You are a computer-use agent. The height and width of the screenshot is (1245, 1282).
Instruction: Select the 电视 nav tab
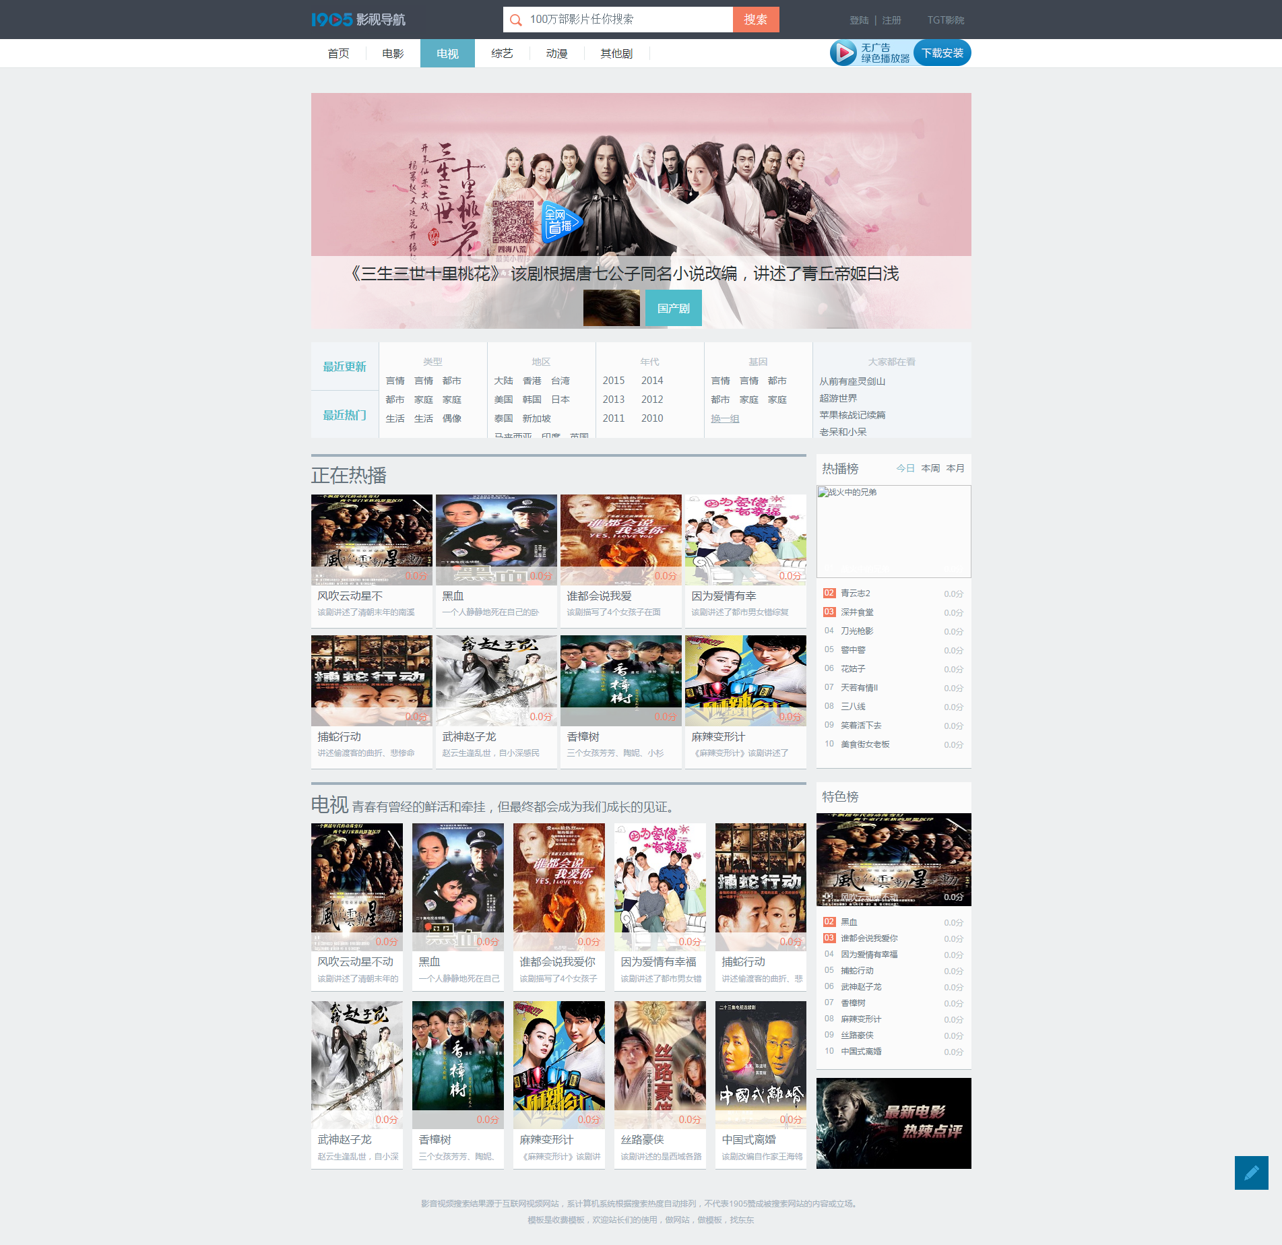pos(447,53)
